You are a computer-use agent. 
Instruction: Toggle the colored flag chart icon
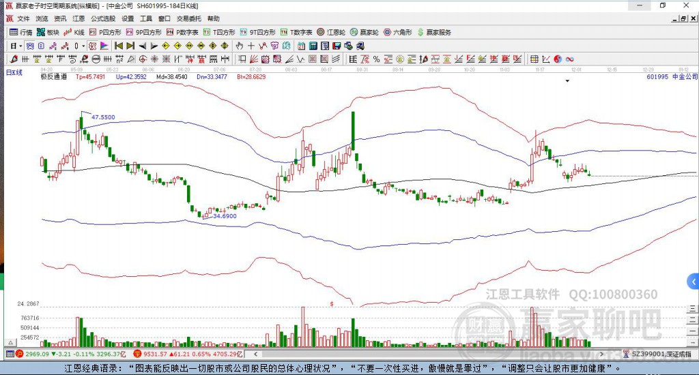(104, 46)
